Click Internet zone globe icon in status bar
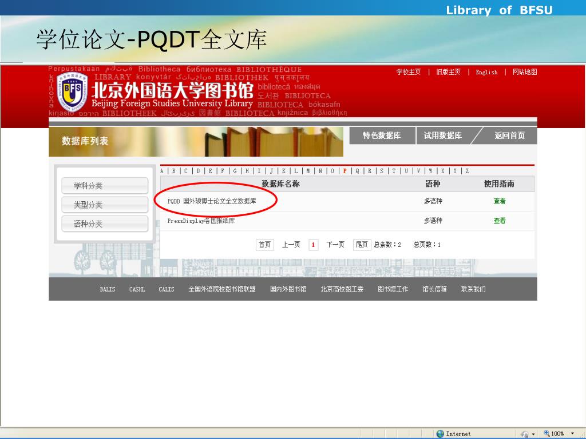This screenshot has height=439, width=586. [440, 433]
